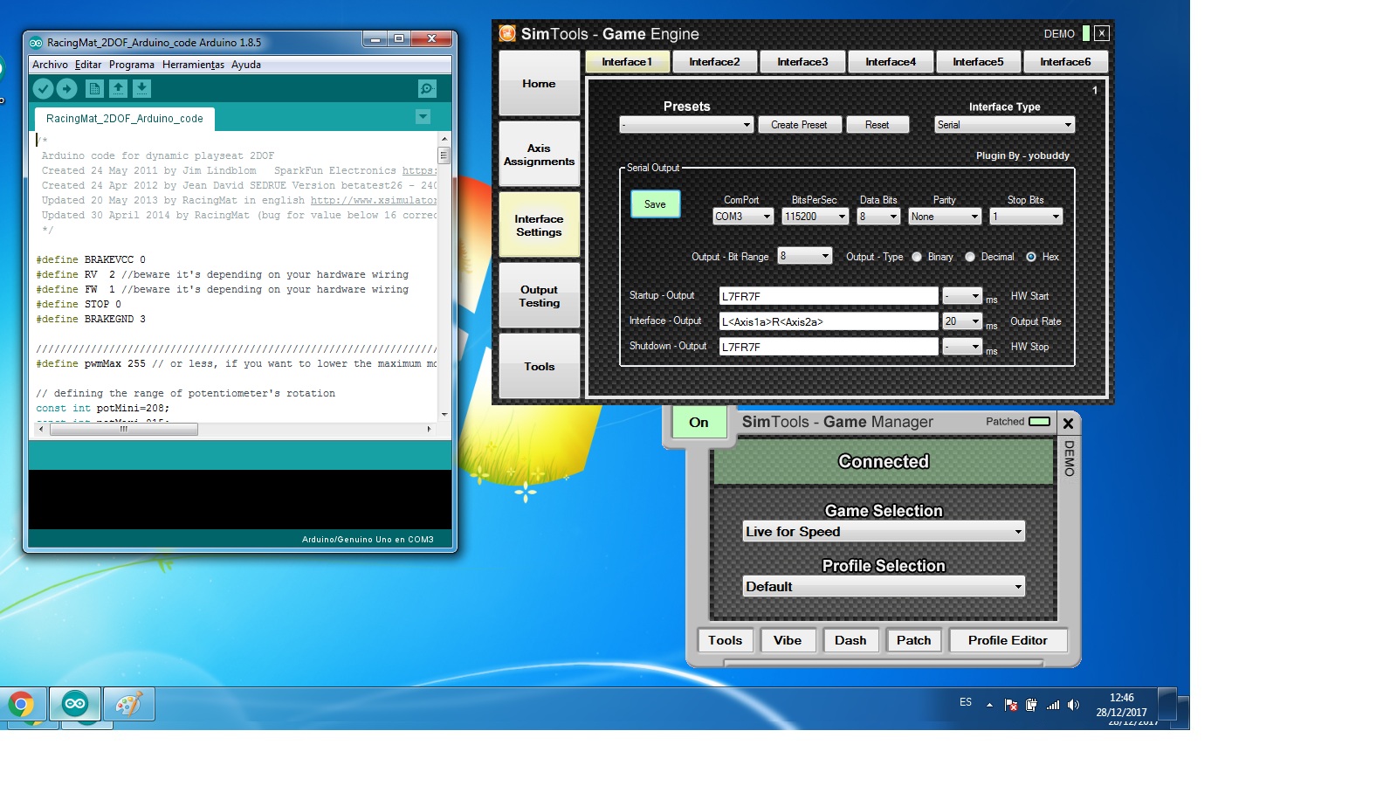Open Output Testing section
Viewport: 1397px width, 786px height.
(x=539, y=296)
